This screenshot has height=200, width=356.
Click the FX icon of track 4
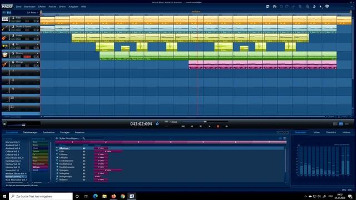coord(5,46)
